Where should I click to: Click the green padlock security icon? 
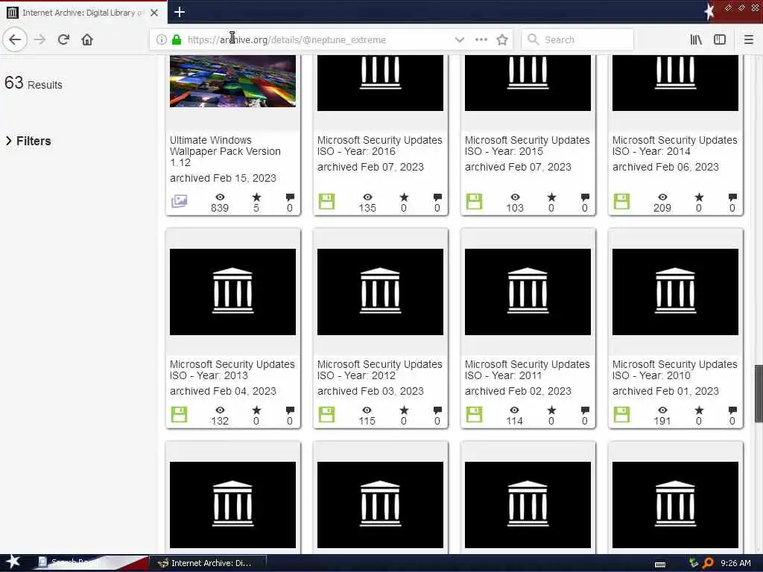pyautogui.click(x=177, y=40)
